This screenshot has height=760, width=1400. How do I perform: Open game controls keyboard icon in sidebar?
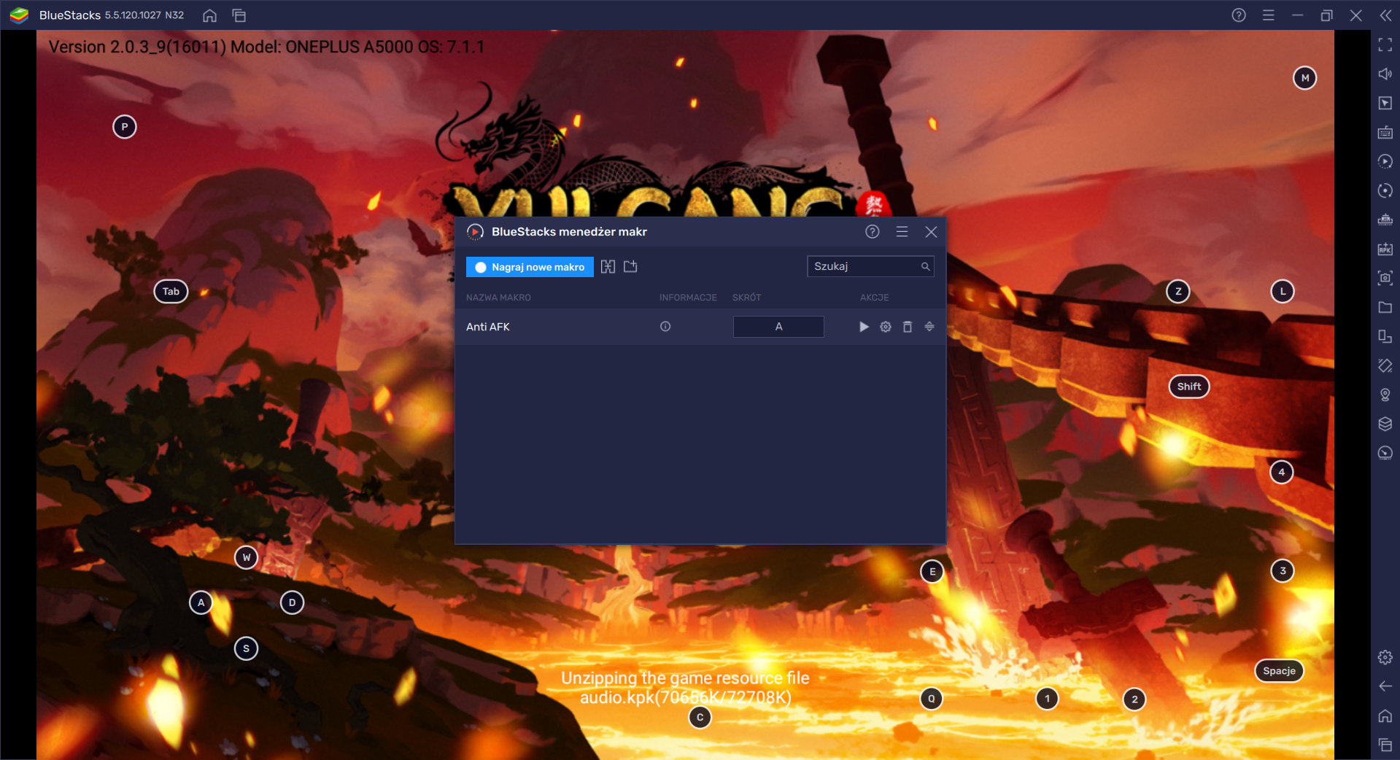pyautogui.click(x=1385, y=132)
